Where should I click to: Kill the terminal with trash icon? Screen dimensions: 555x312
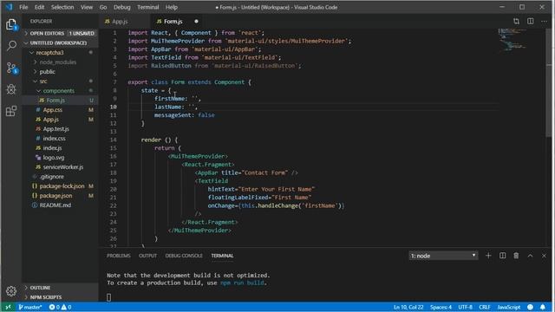pyautogui.click(x=516, y=256)
